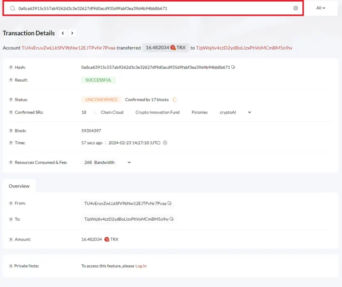Go to the previous transaction arrow
The width and height of the screenshot is (342, 287).
63,33
